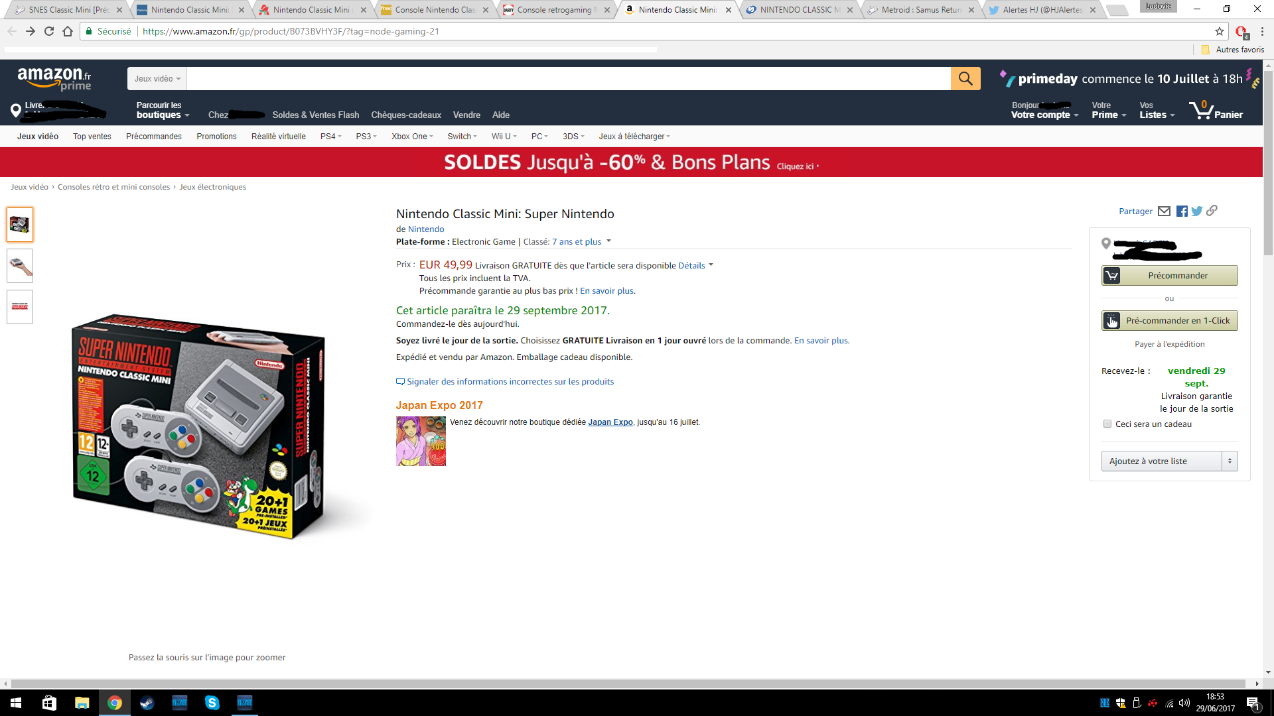This screenshot has width=1274, height=716.
Task: Reload the page in Chrome
Action: (49, 31)
